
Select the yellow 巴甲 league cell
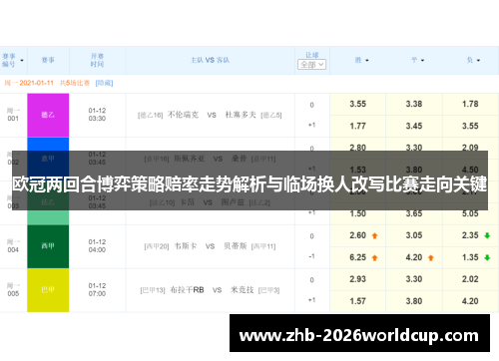click(x=48, y=290)
